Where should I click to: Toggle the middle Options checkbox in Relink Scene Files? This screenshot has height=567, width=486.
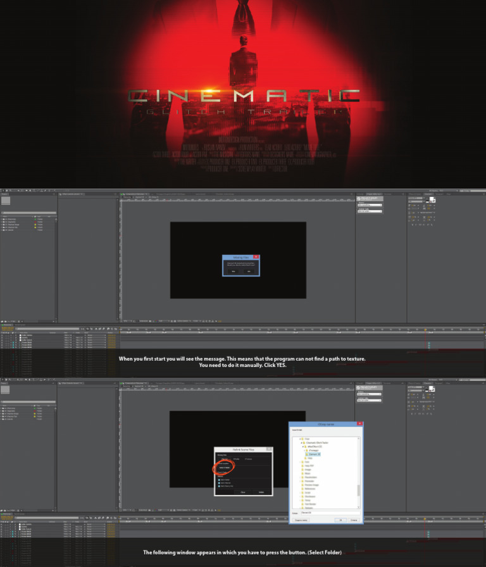coord(219,483)
